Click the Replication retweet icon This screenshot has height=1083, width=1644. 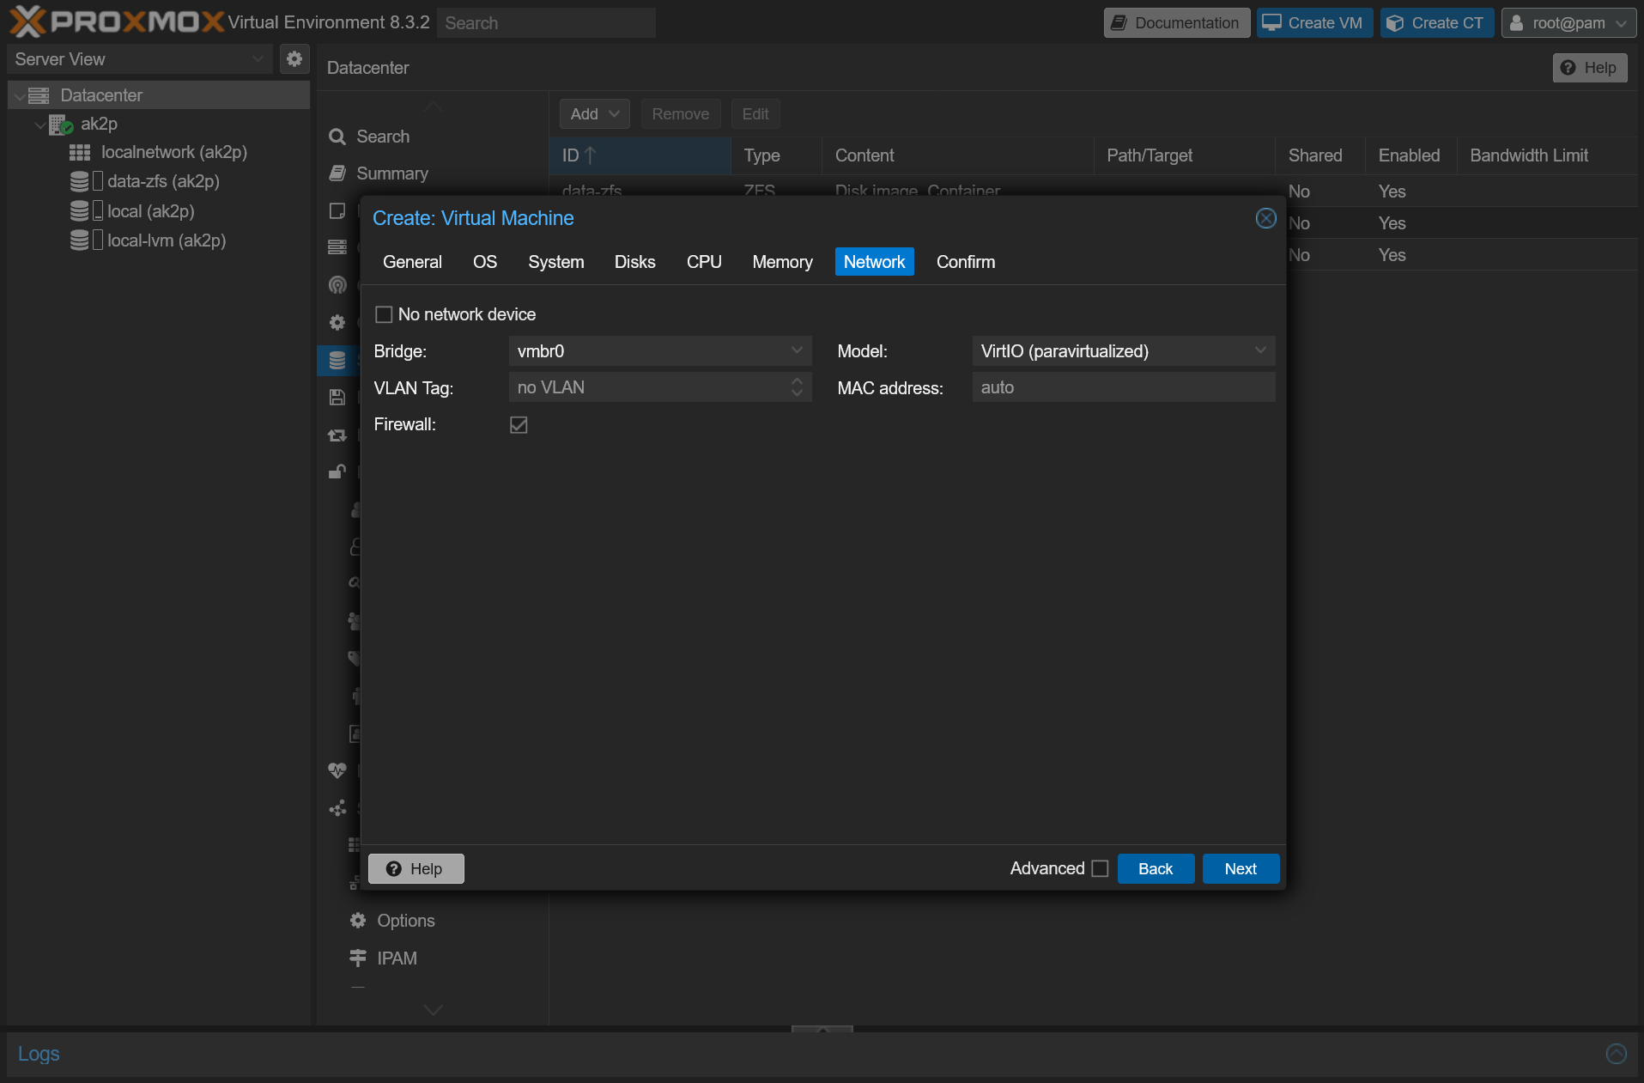click(x=337, y=435)
